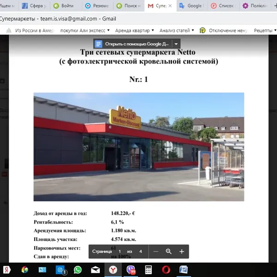Open the Из России в Америку bookmark
The width and height of the screenshot is (277, 277).
[30, 30]
